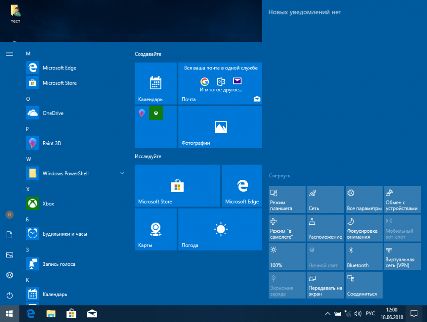Viewport: 427px width, 322px height.
Task: Toggle Мобильный хот-спот tile
Action: pyautogui.click(x=402, y=228)
